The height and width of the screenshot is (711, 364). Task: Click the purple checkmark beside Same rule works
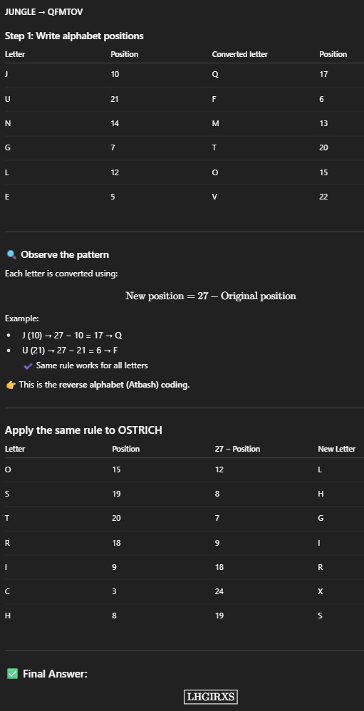(x=28, y=365)
